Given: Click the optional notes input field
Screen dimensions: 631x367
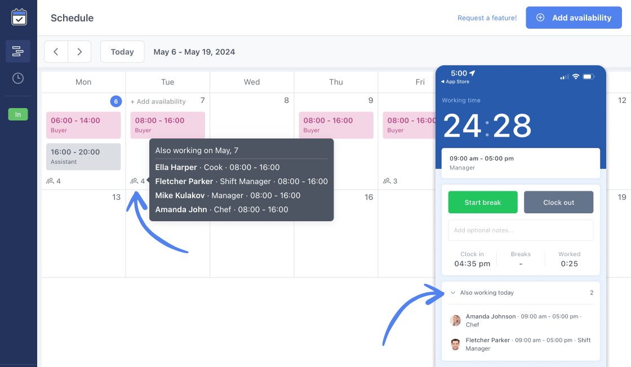Looking at the screenshot, I should tap(520, 230).
